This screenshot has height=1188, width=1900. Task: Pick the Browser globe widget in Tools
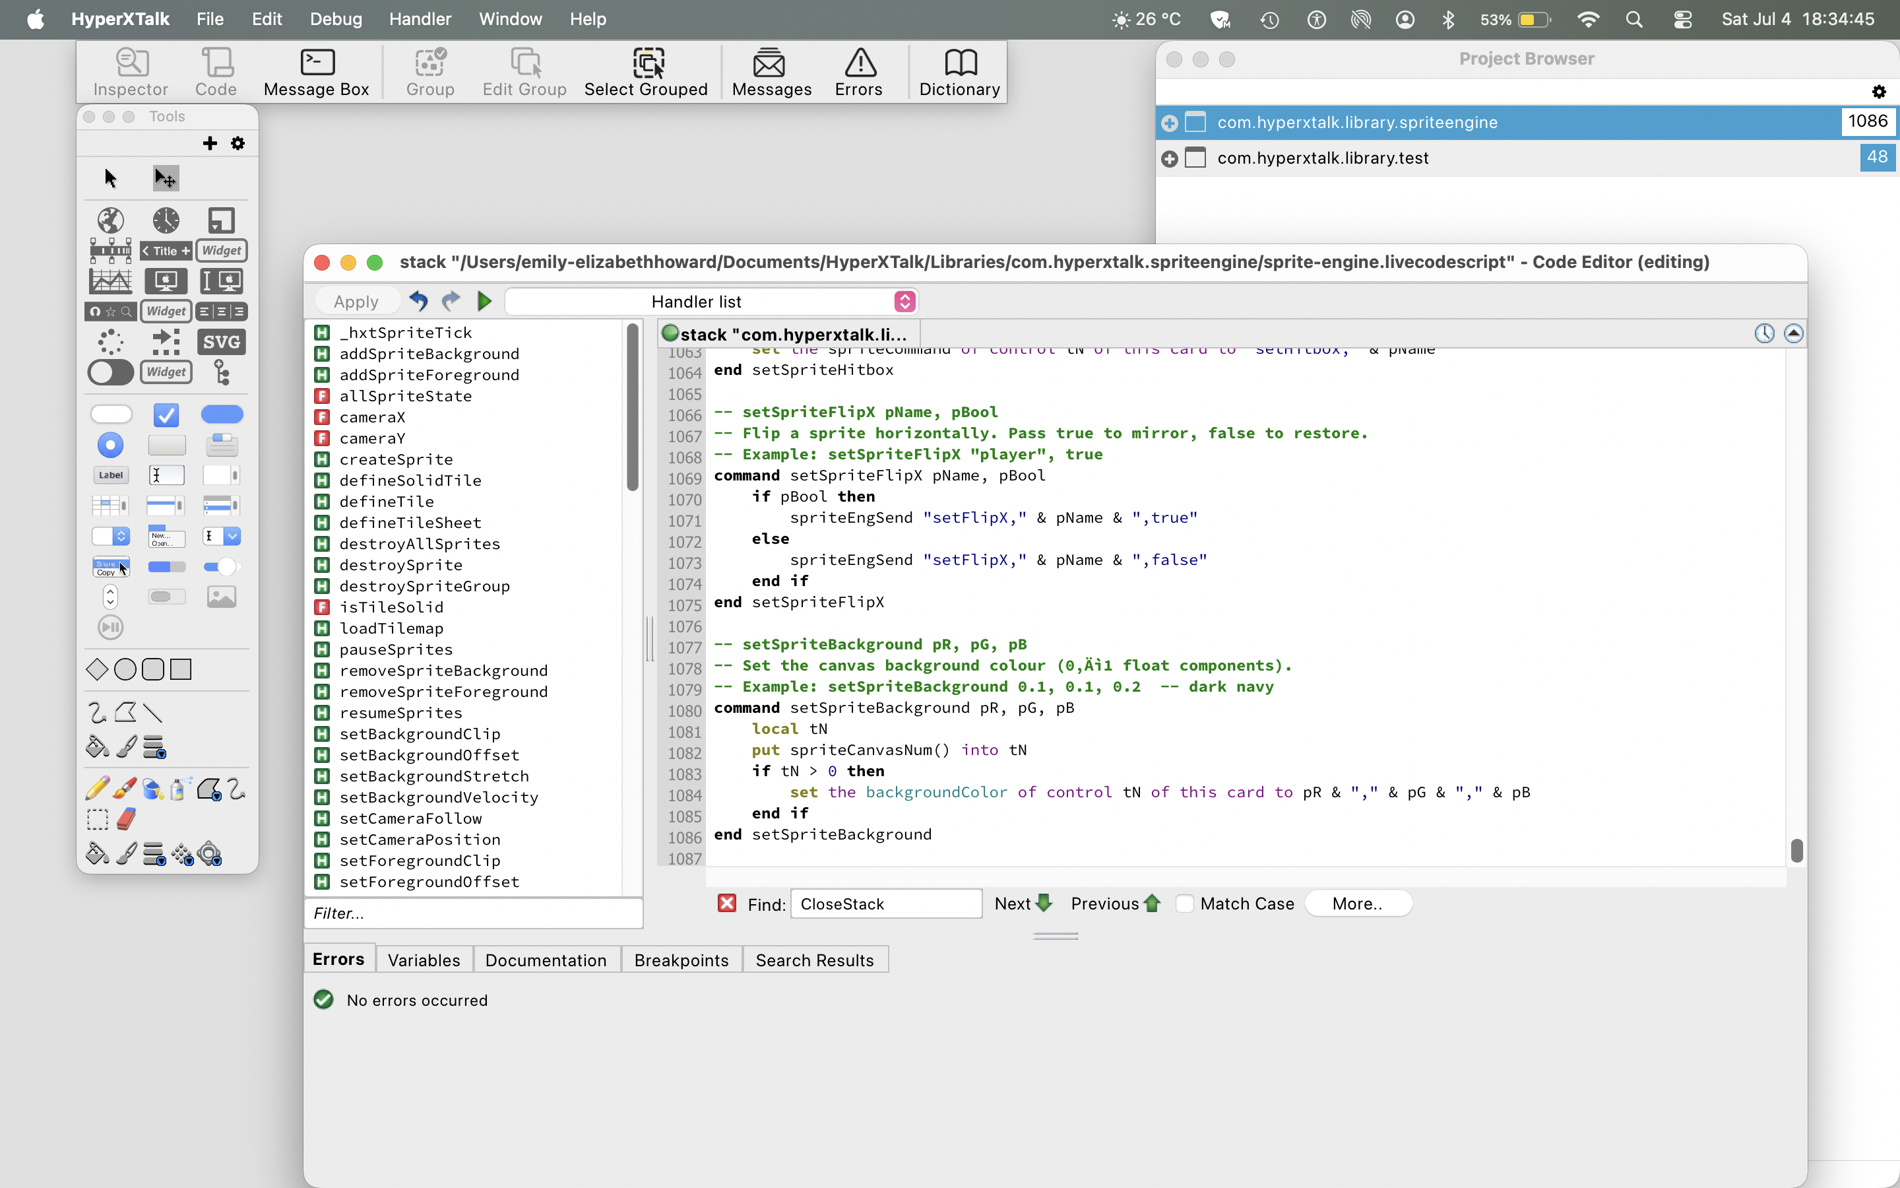(x=111, y=221)
